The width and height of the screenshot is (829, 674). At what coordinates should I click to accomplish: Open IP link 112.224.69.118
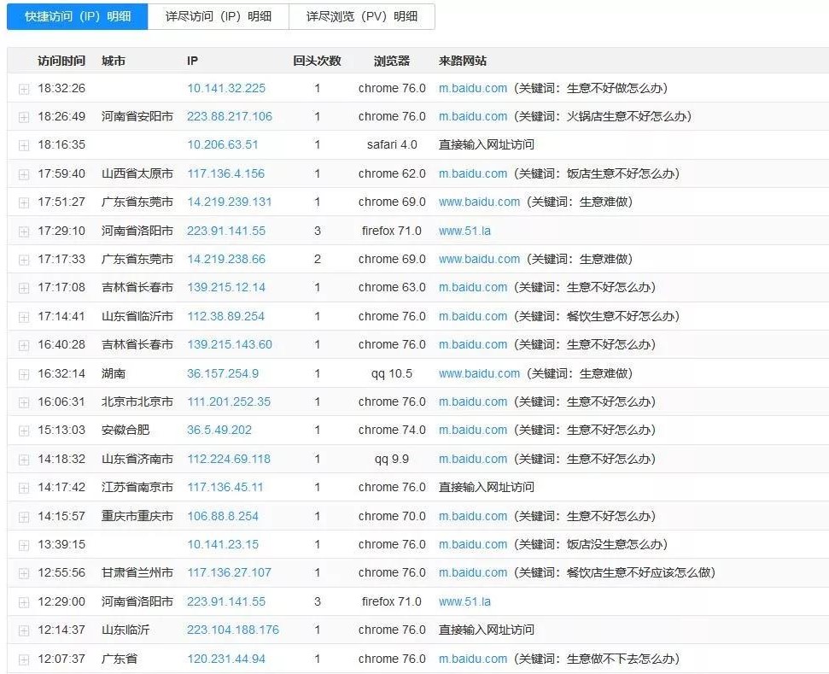(229, 459)
